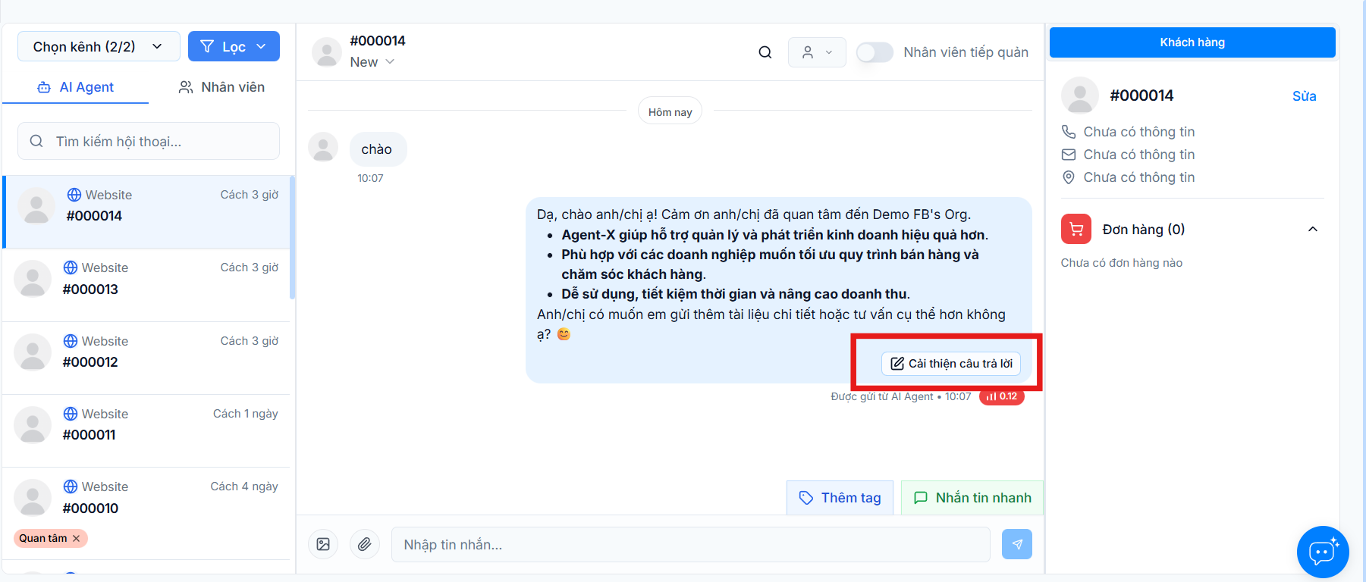Open the Lọc filter dropdown
Image resolution: width=1366 pixels, height=582 pixels.
point(234,46)
